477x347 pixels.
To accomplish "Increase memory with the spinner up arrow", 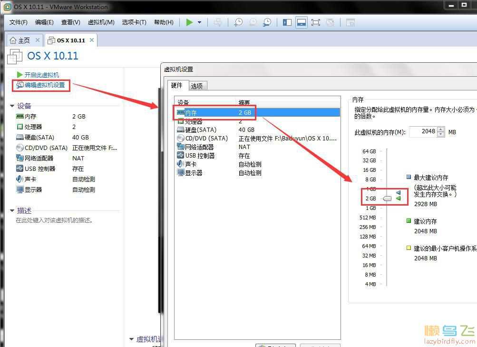I will 440,129.
